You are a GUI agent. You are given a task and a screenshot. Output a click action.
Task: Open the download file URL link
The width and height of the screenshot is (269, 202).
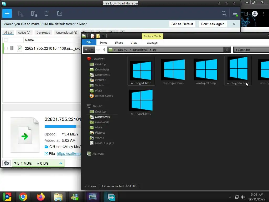click(x=69, y=154)
